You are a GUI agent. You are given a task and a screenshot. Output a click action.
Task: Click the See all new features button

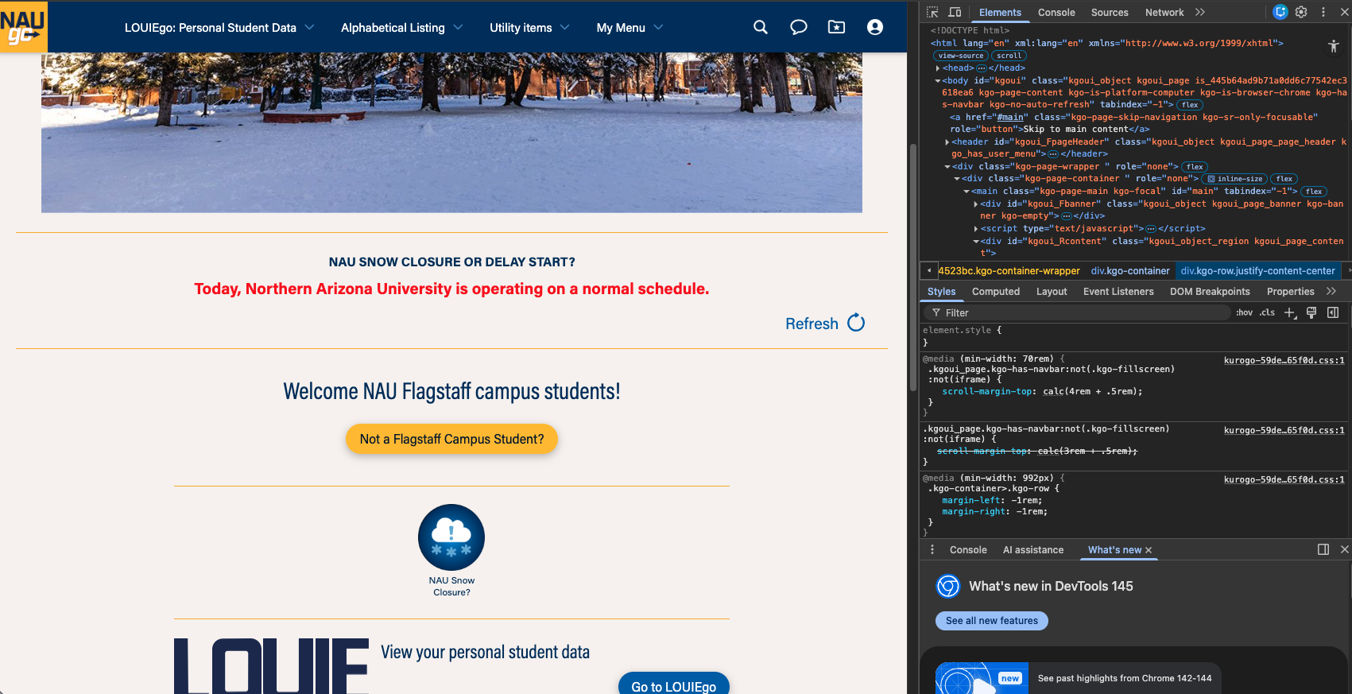pos(991,621)
